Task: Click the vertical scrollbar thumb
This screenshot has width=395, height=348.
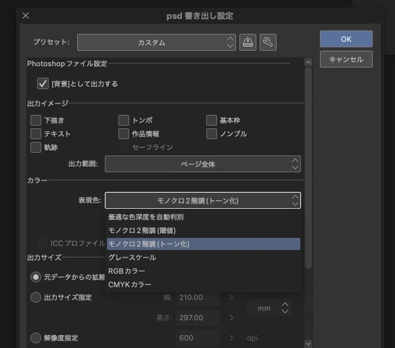Action: (308, 168)
